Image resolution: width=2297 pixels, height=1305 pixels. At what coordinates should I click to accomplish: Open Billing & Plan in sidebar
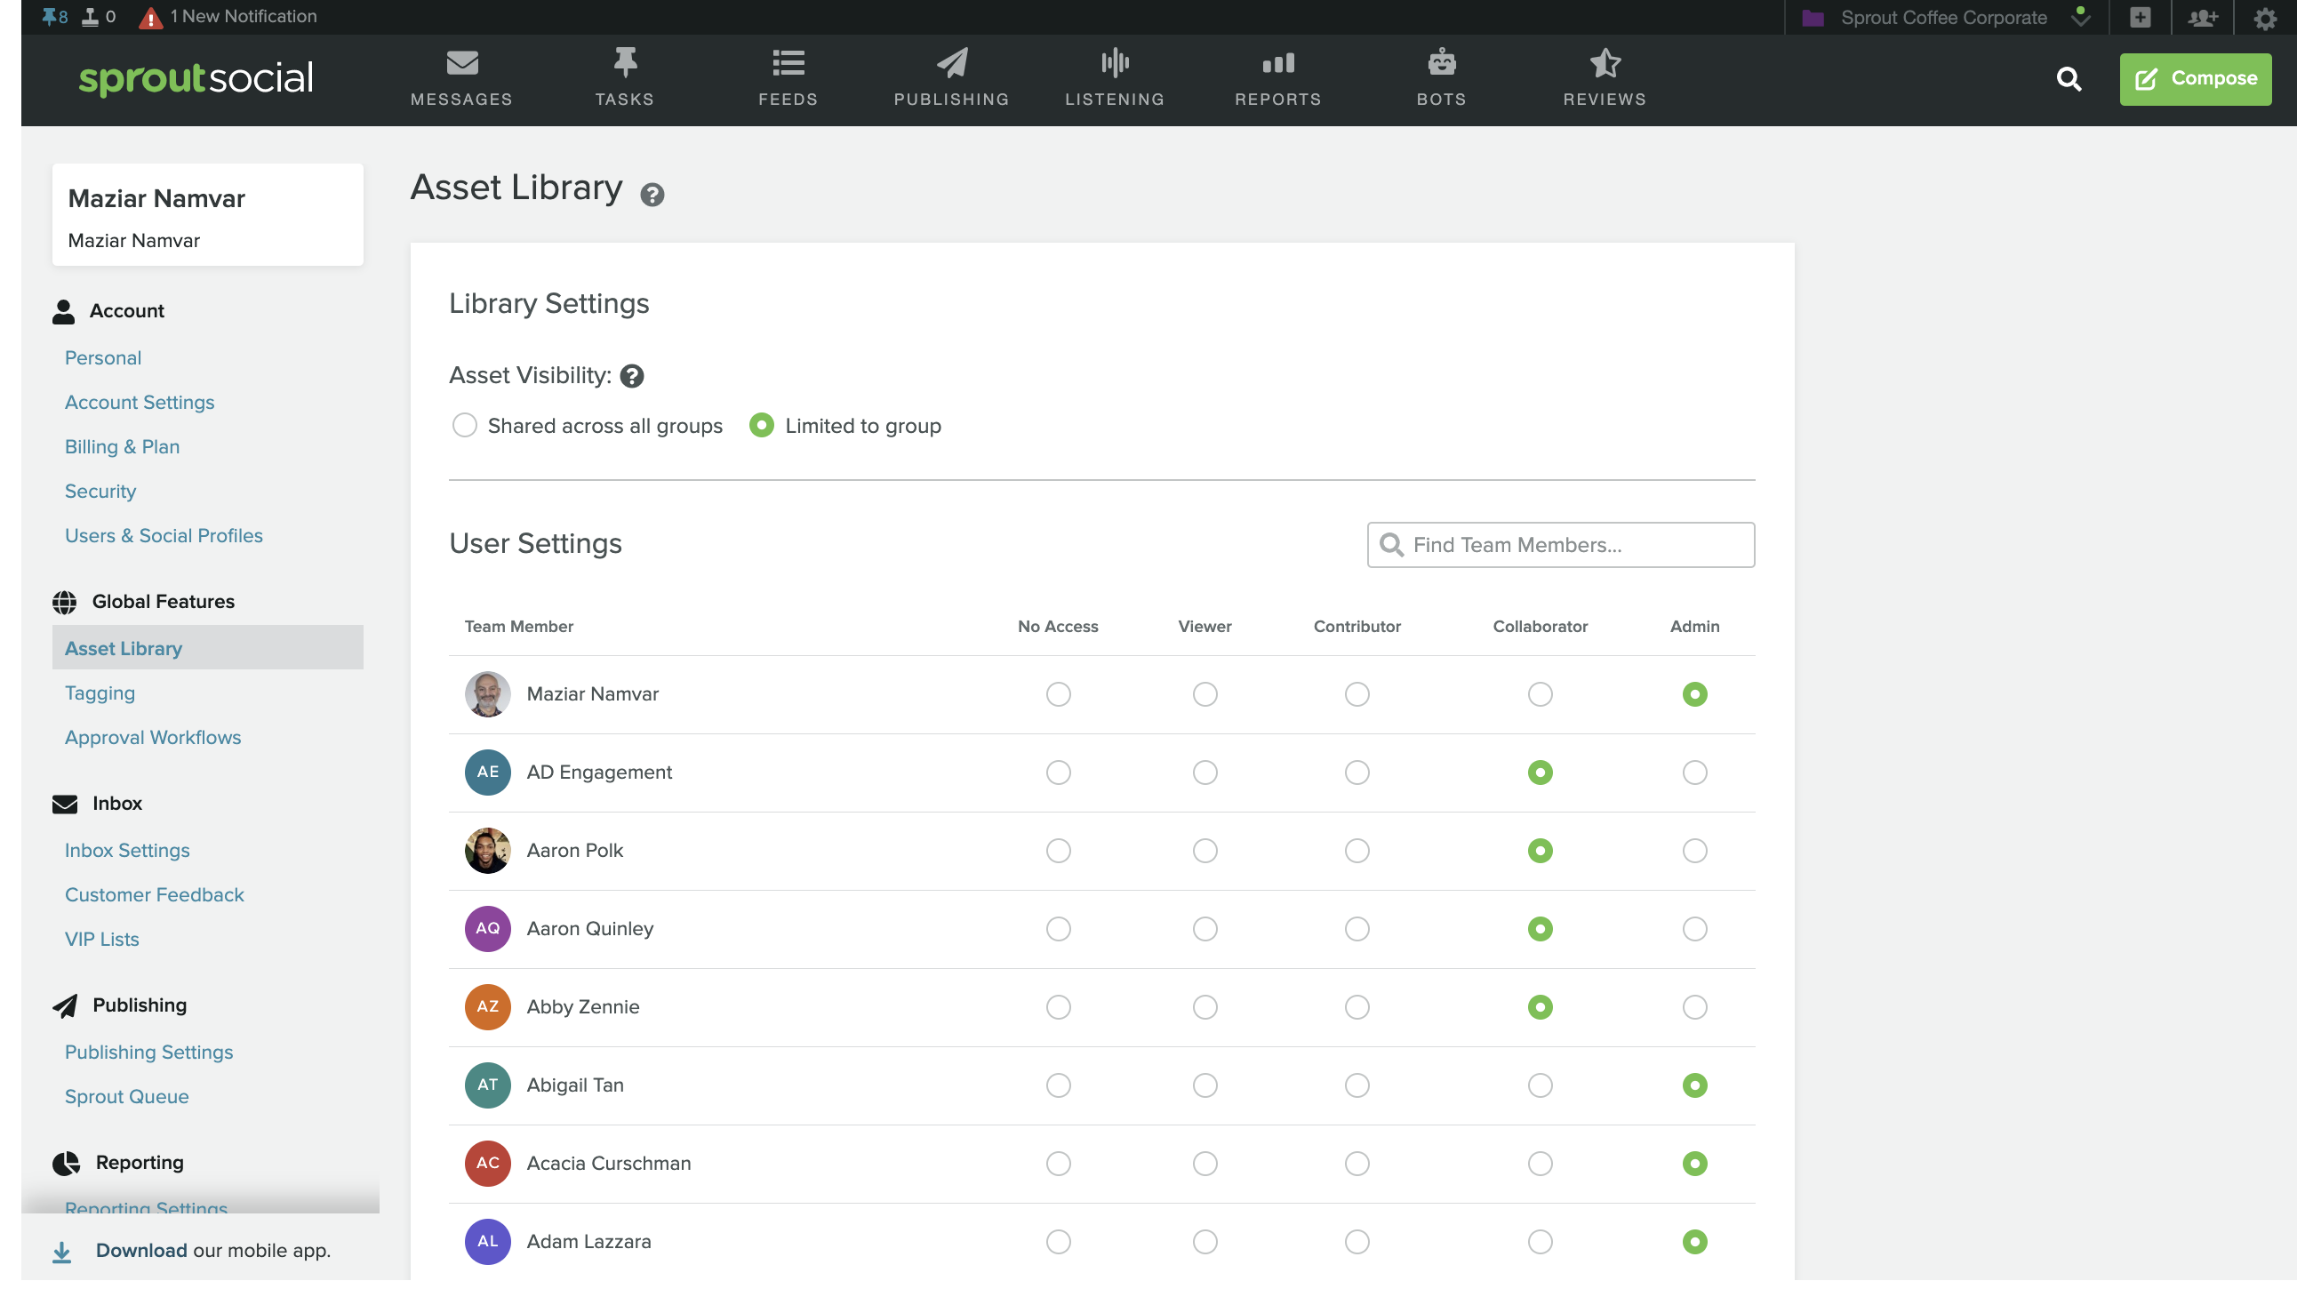click(122, 447)
